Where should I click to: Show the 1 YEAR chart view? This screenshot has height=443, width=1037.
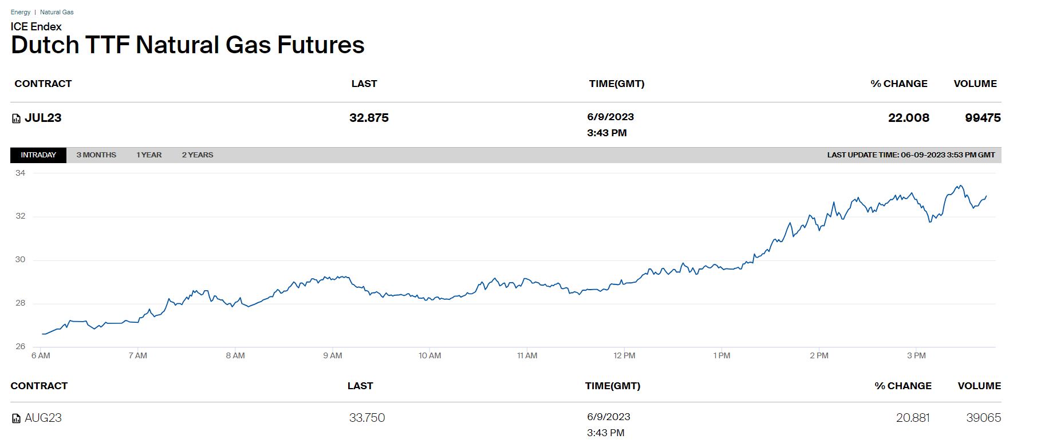pos(149,155)
